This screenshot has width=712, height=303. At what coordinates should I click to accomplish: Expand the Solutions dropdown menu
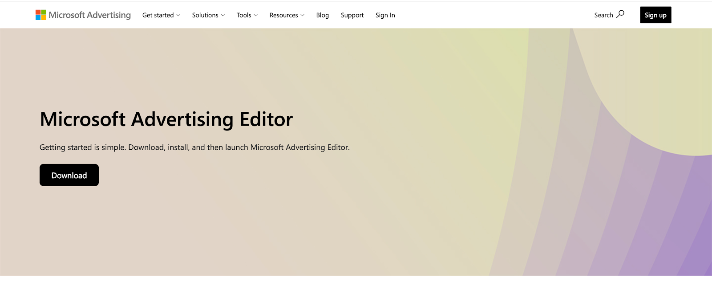tap(209, 15)
